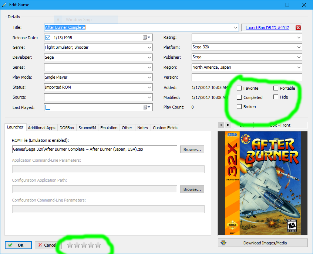Image resolution: width=313 pixels, height=254 pixels.
Task: Click the After Burner box art image
Action: click(x=263, y=183)
